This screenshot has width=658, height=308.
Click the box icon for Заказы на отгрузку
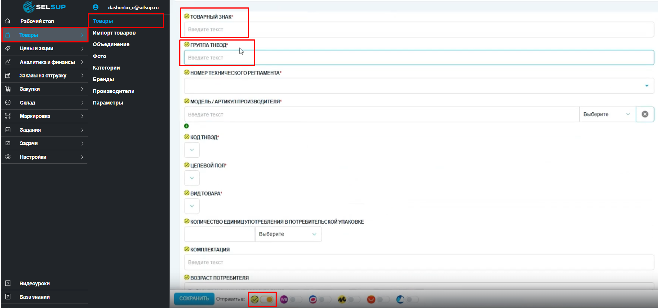pyautogui.click(x=8, y=76)
